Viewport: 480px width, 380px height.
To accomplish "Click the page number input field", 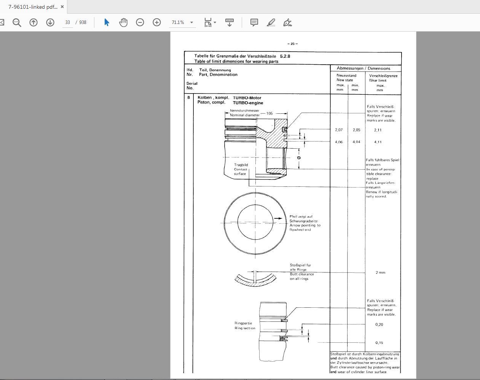I will (x=67, y=22).
